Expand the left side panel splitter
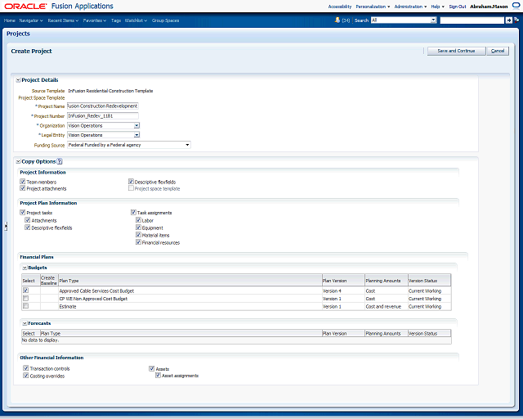 click(x=6, y=227)
